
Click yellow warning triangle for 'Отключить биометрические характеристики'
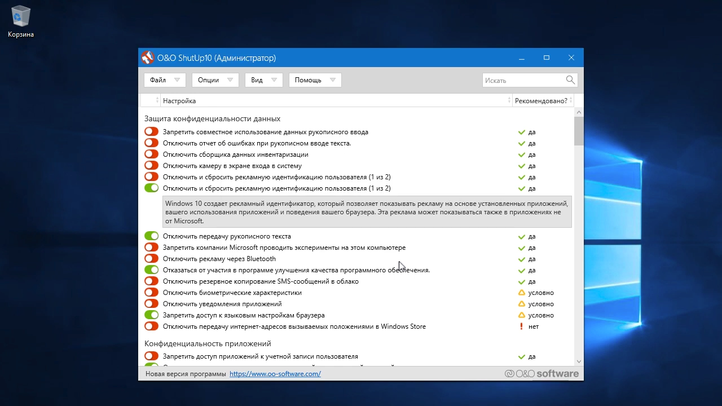(522, 293)
